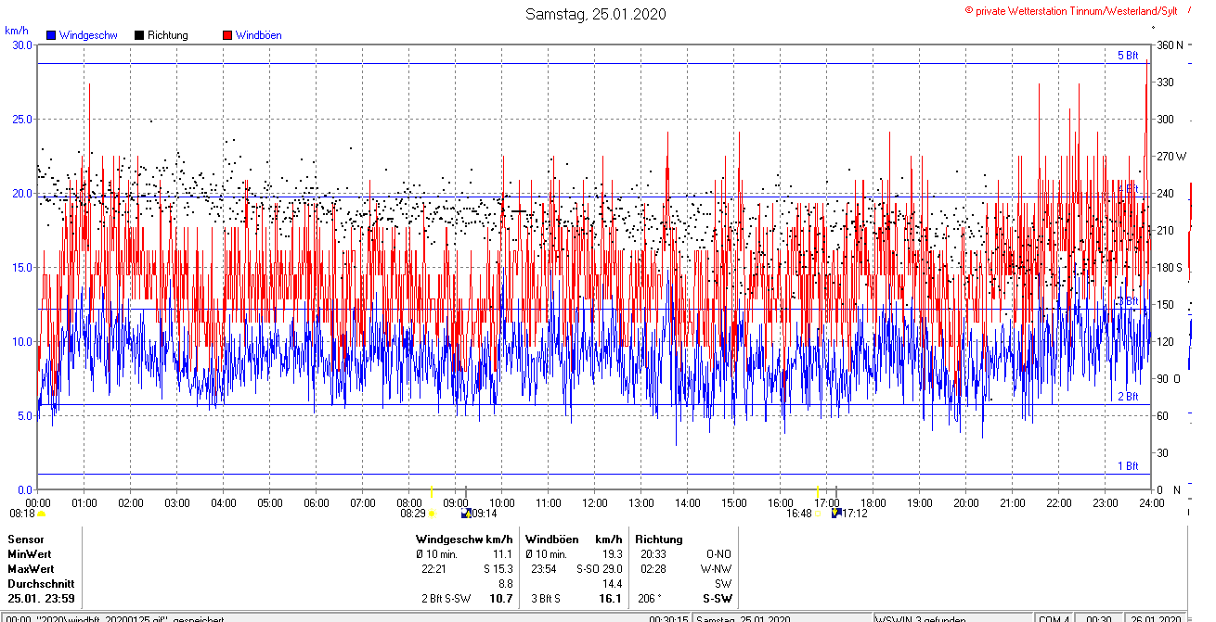Click the Windgeschw km/h column header

tap(465, 539)
